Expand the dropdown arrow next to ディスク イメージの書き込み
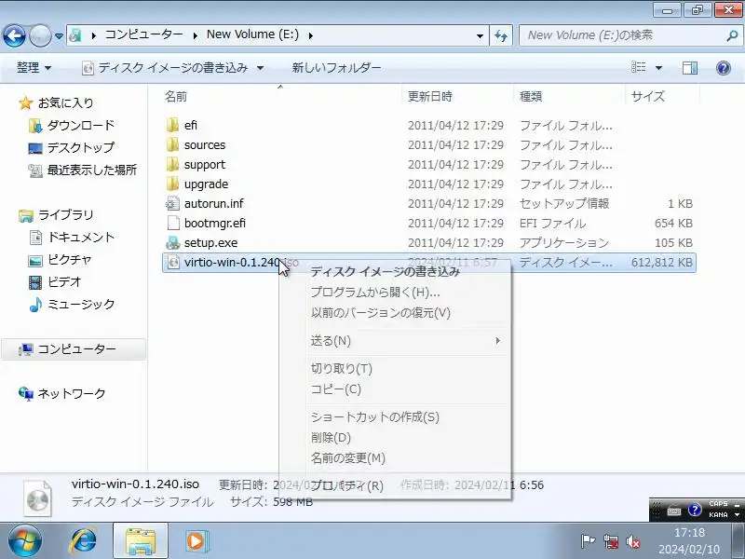 click(261, 68)
